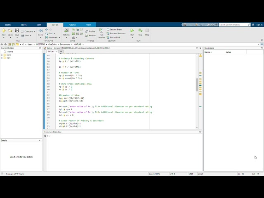Expand the html folder in Current Folder
The height and width of the screenshot is (198, 264).
point(2,55)
